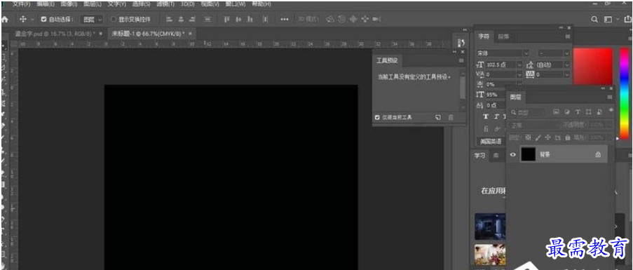Switch to the 段落 panel tab
This screenshot has height=270, width=633.
tap(503, 36)
